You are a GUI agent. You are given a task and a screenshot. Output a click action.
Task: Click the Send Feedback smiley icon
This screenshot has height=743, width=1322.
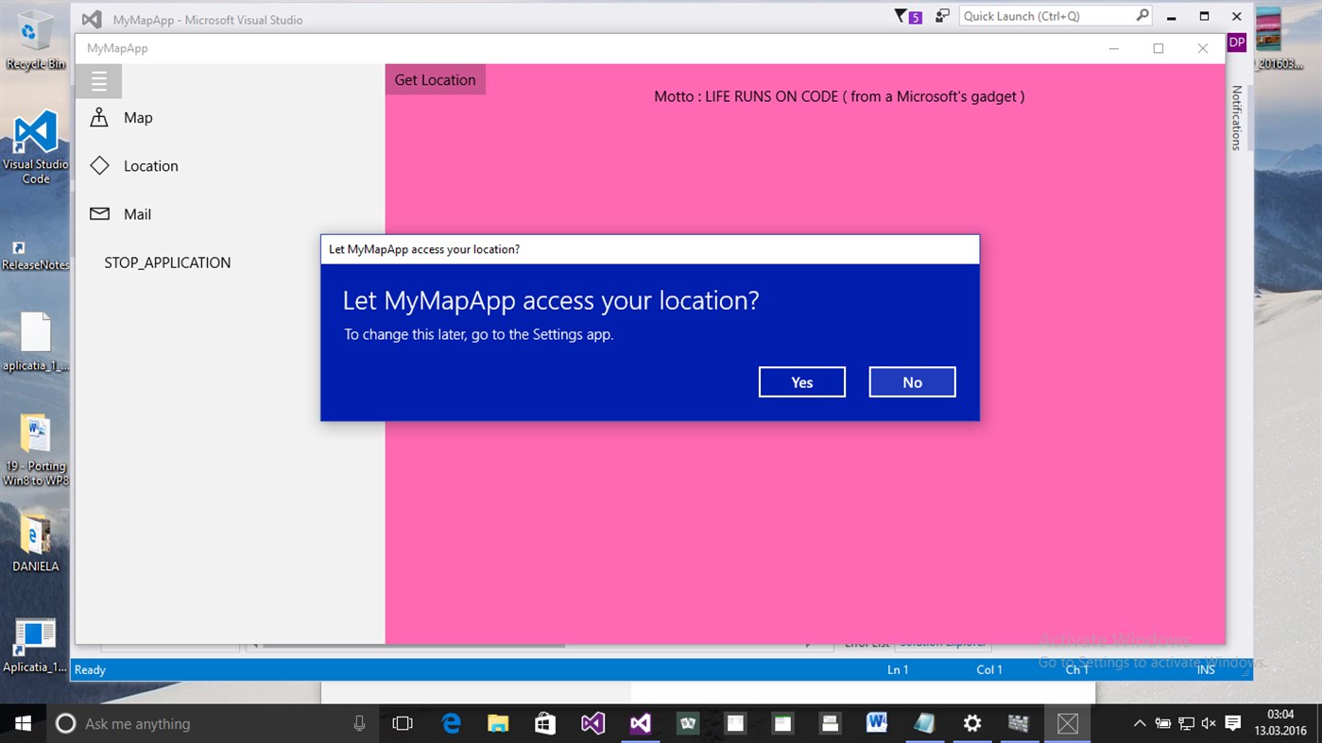[x=941, y=16]
